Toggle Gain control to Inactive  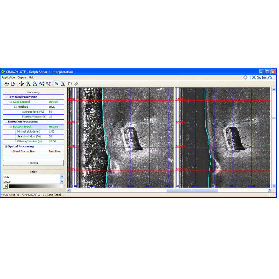(54, 102)
